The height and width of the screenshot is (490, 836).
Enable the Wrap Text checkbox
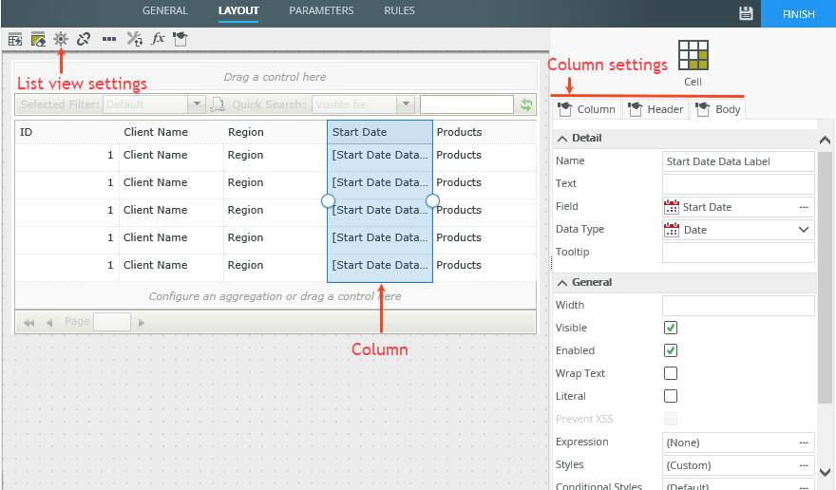coord(671,373)
